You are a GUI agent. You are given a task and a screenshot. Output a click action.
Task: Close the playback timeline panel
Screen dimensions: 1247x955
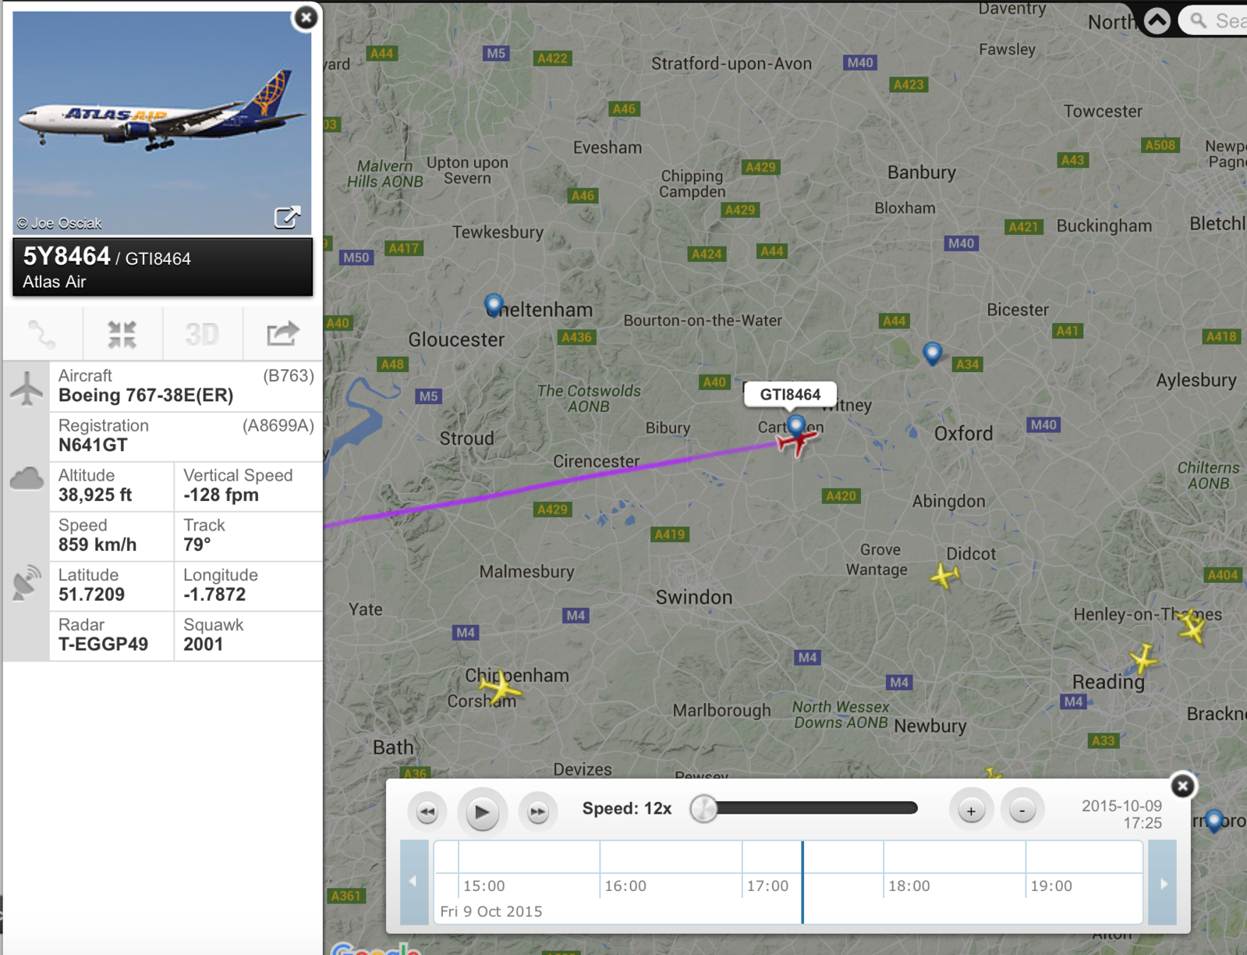click(x=1182, y=786)
